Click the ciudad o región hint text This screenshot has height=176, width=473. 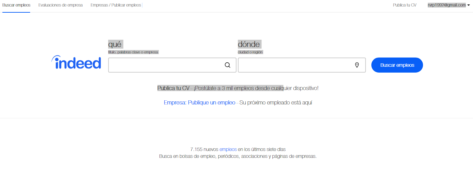pyautogui.click(x=250, y=52)
